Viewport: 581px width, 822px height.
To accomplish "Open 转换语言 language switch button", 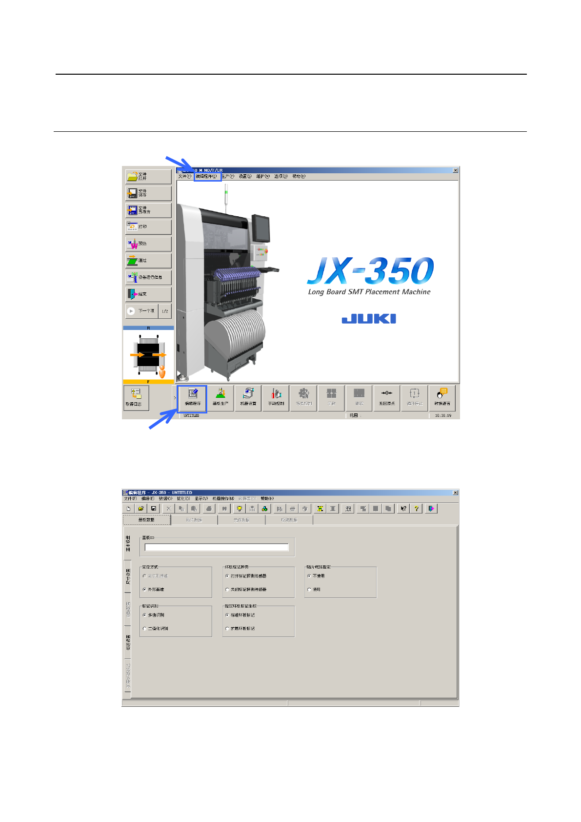I will pyautogui.click(x=442, y=398).
